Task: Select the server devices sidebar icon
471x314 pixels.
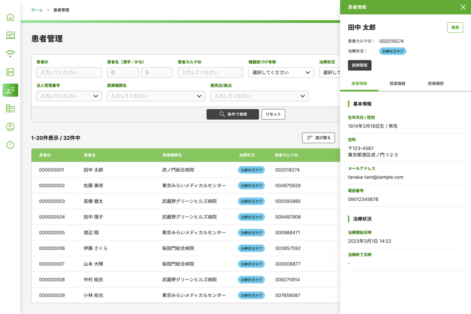Action: [10, 72]
